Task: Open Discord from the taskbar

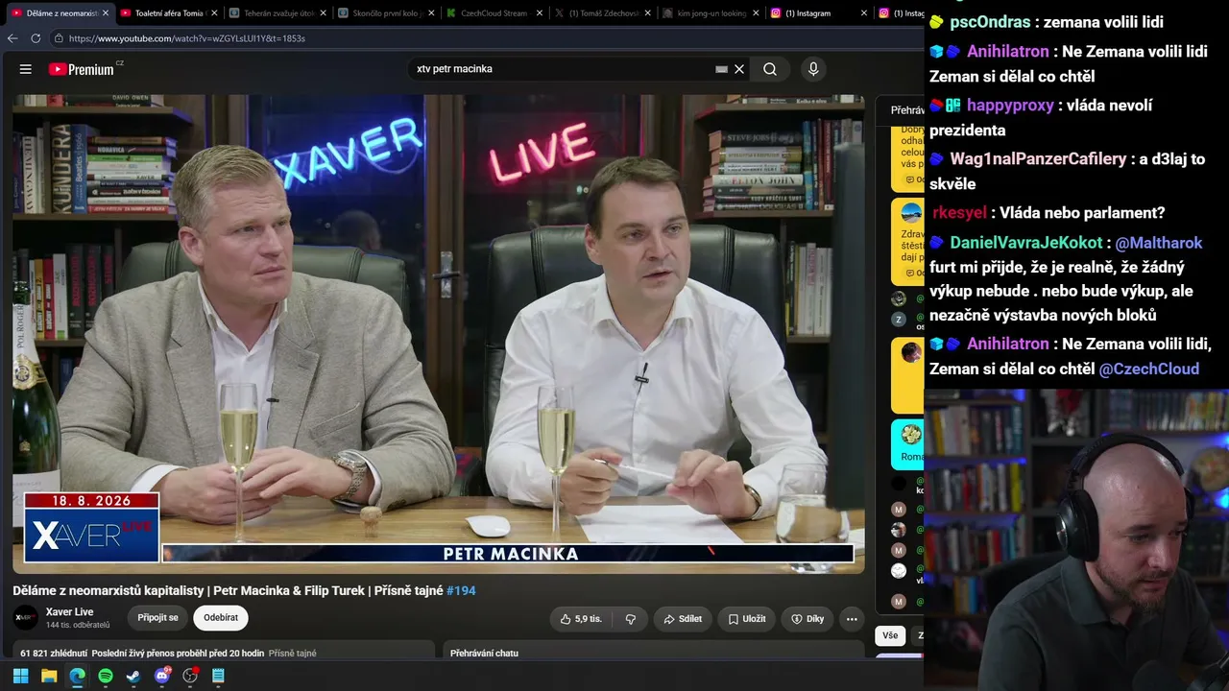Action: (162, 676)
